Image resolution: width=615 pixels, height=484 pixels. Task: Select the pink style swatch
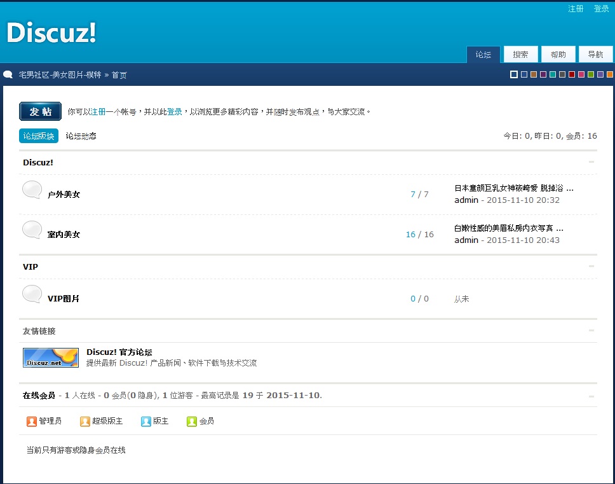581,74
